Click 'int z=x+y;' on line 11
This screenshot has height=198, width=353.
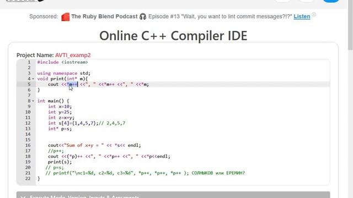[x=61, y=118]
